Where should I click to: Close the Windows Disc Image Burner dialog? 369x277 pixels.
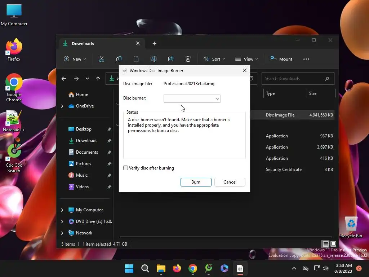[245, 70]
